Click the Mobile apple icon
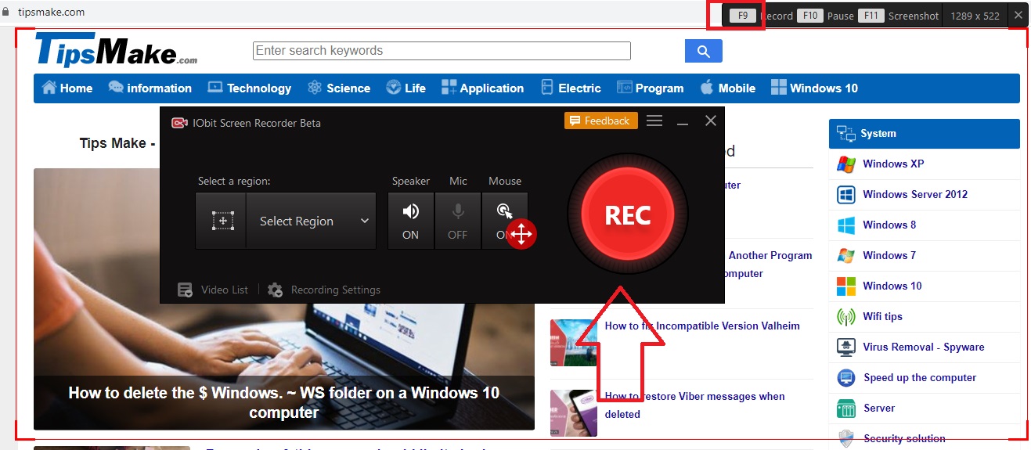Image resolution: width=1031 pixels, height=450 pixels. tap(706, 87)
